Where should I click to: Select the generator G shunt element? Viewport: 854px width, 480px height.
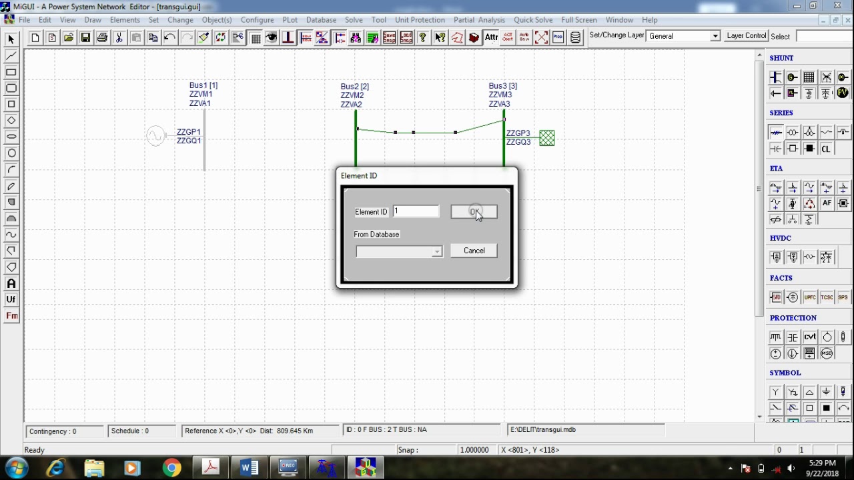(x=793, y=77)
